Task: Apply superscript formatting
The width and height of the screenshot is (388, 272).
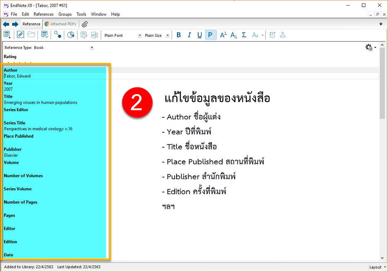Action: [223, 35]
